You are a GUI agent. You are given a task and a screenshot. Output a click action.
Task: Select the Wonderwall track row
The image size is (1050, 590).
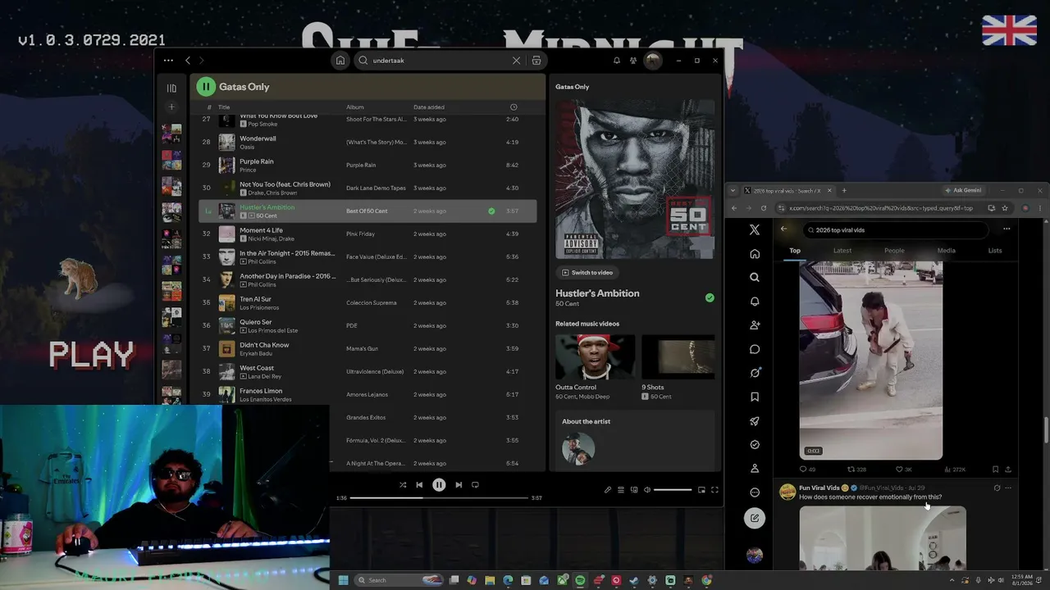(367, 142)
